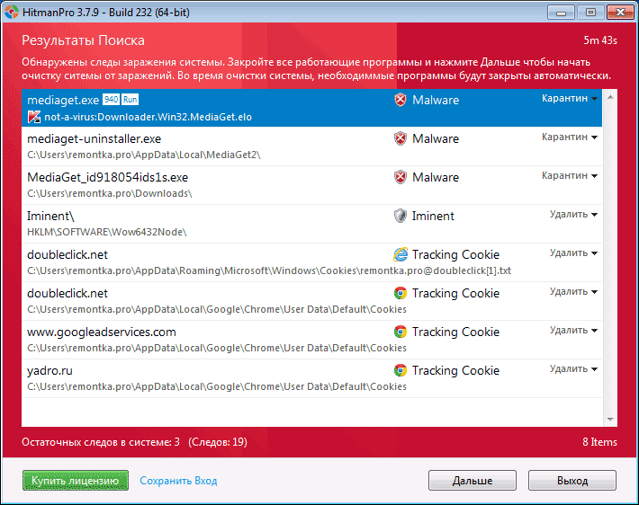The width and height of the screenshot is (639, 505).
Task: Minimize the HitmanPro window
Action: point(562,13)
